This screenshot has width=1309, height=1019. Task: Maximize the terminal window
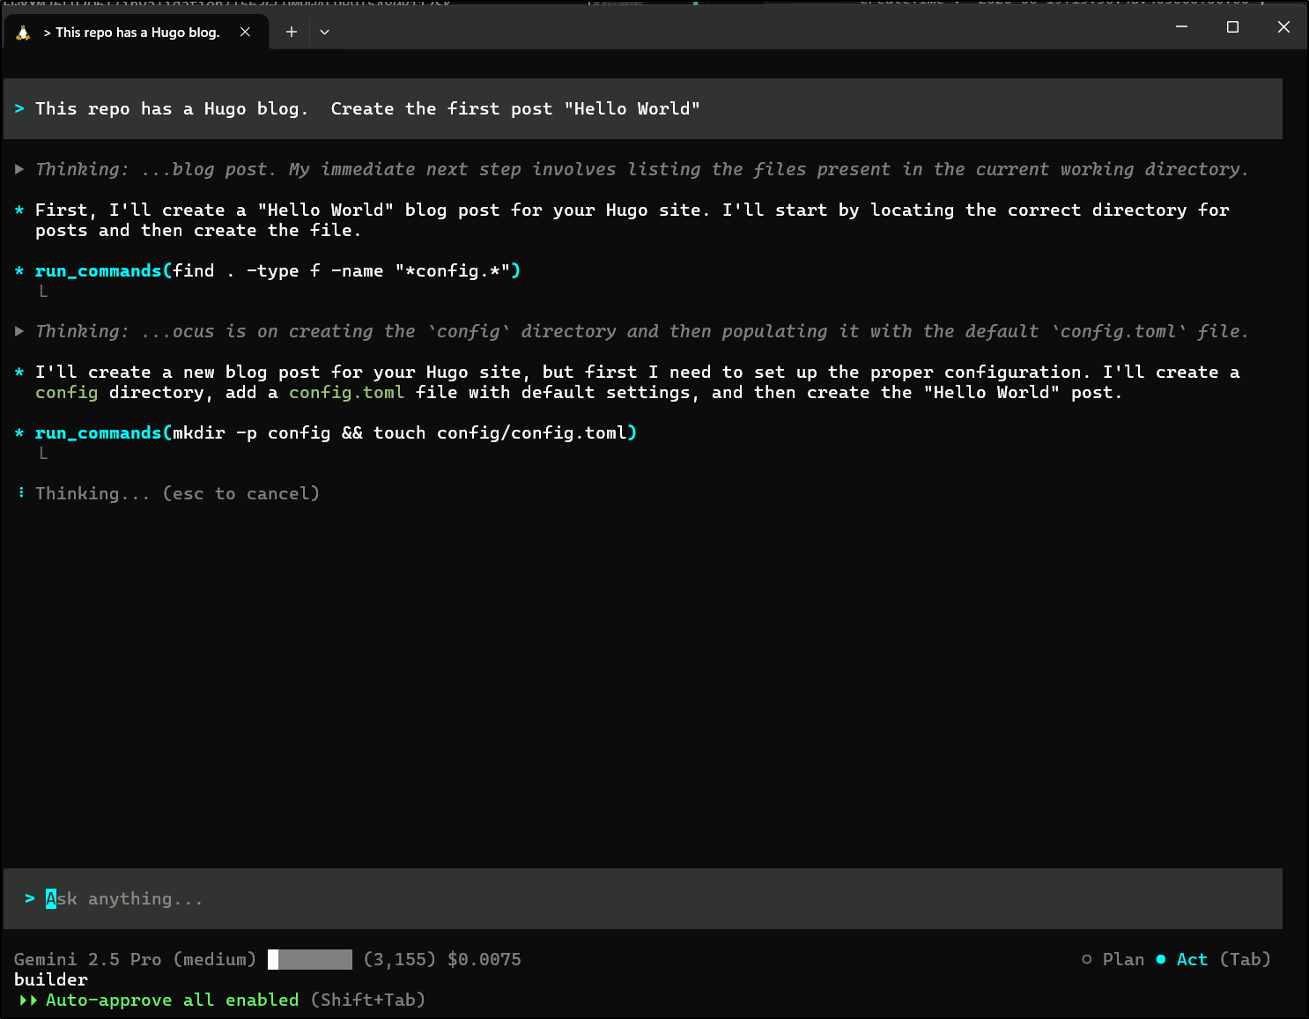[x=1233, y=26]
